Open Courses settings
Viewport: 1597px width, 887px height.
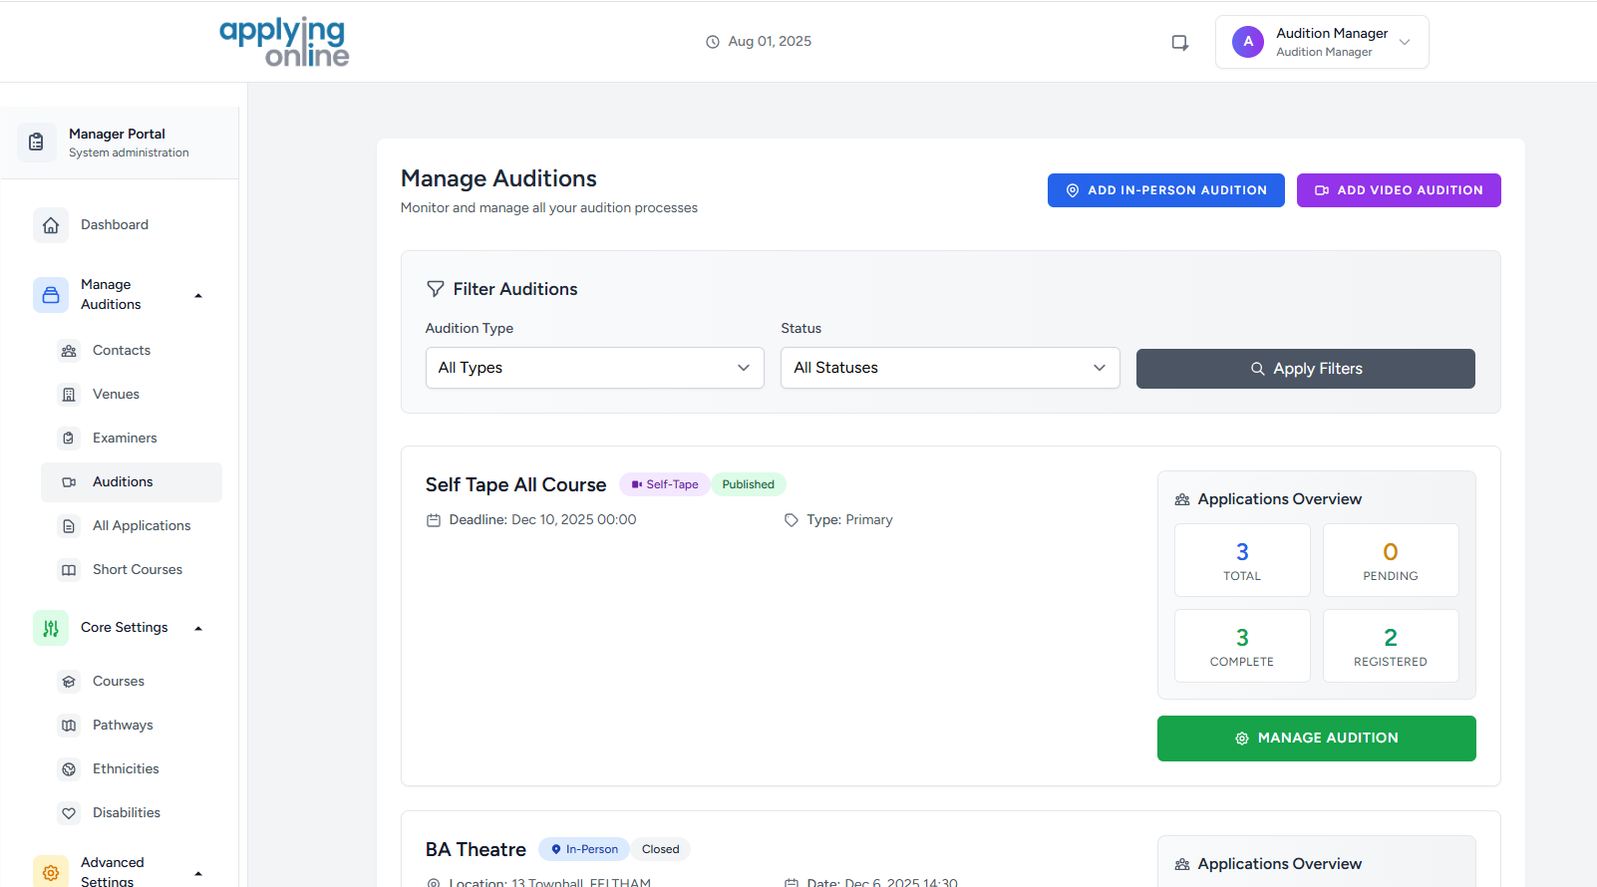[119, 682]
